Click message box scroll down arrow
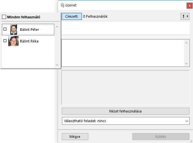 tap(186, 63)
